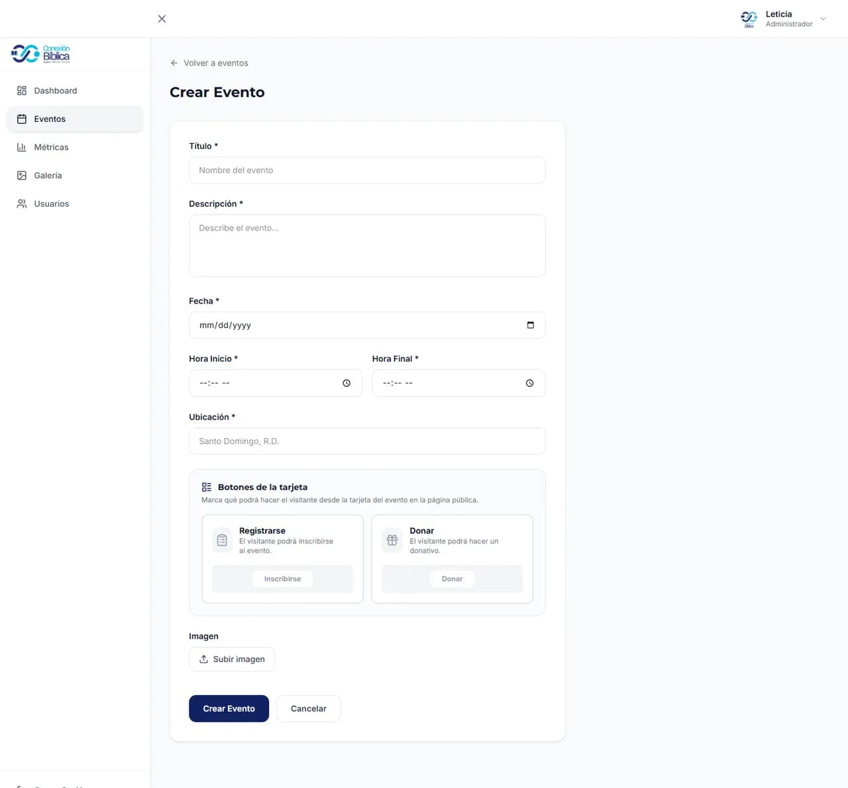Focus the Ubicación input field
The height and width of the screenshot is (788, 848).
(367, 441)
